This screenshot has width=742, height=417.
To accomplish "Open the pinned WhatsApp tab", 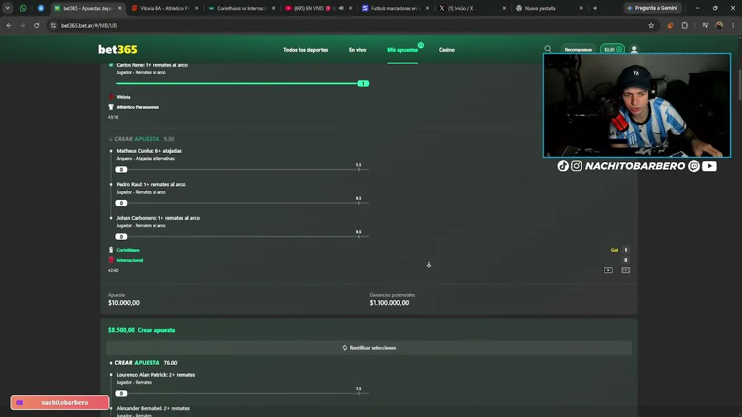I will click(x=23, y=8).
